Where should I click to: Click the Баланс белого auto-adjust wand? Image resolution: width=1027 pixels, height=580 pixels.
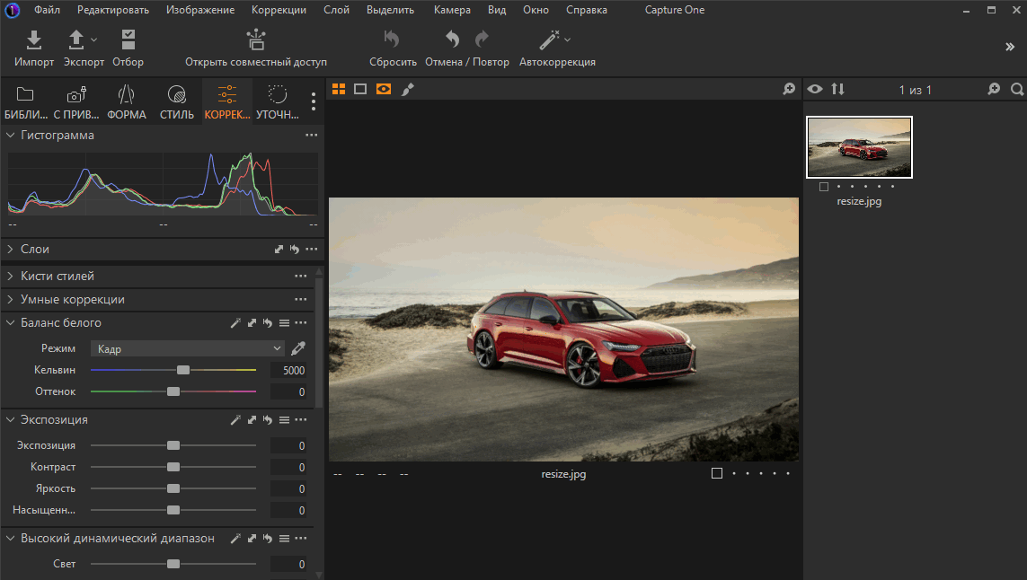point(235,322)
